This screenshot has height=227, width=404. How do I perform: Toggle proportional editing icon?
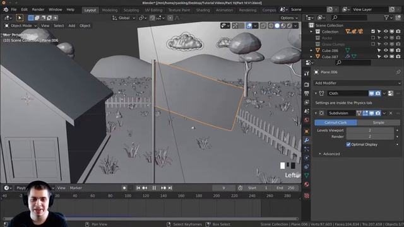point(170,18)
